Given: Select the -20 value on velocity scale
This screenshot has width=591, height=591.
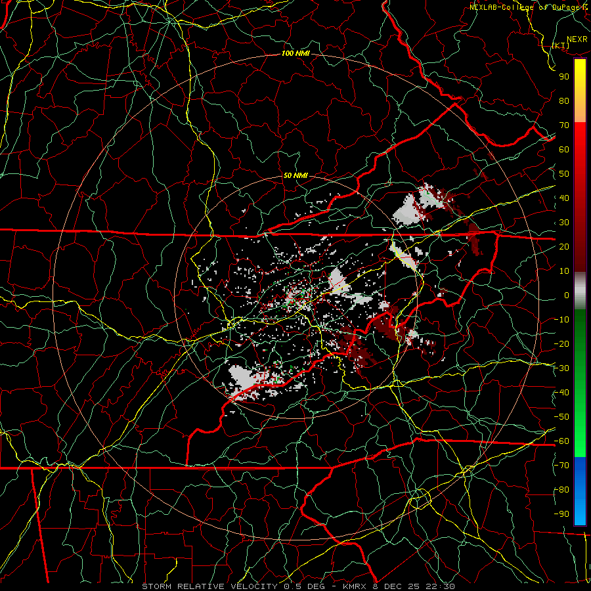Looking at the screenshot, I should [x=561, y=343].
